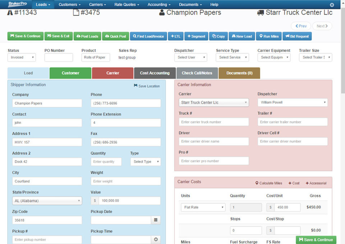Open the Customers menu

[x=69, y=4]
